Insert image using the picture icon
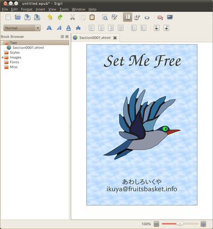The width and height of the screenshot is (213, 229). click(170, 17)
